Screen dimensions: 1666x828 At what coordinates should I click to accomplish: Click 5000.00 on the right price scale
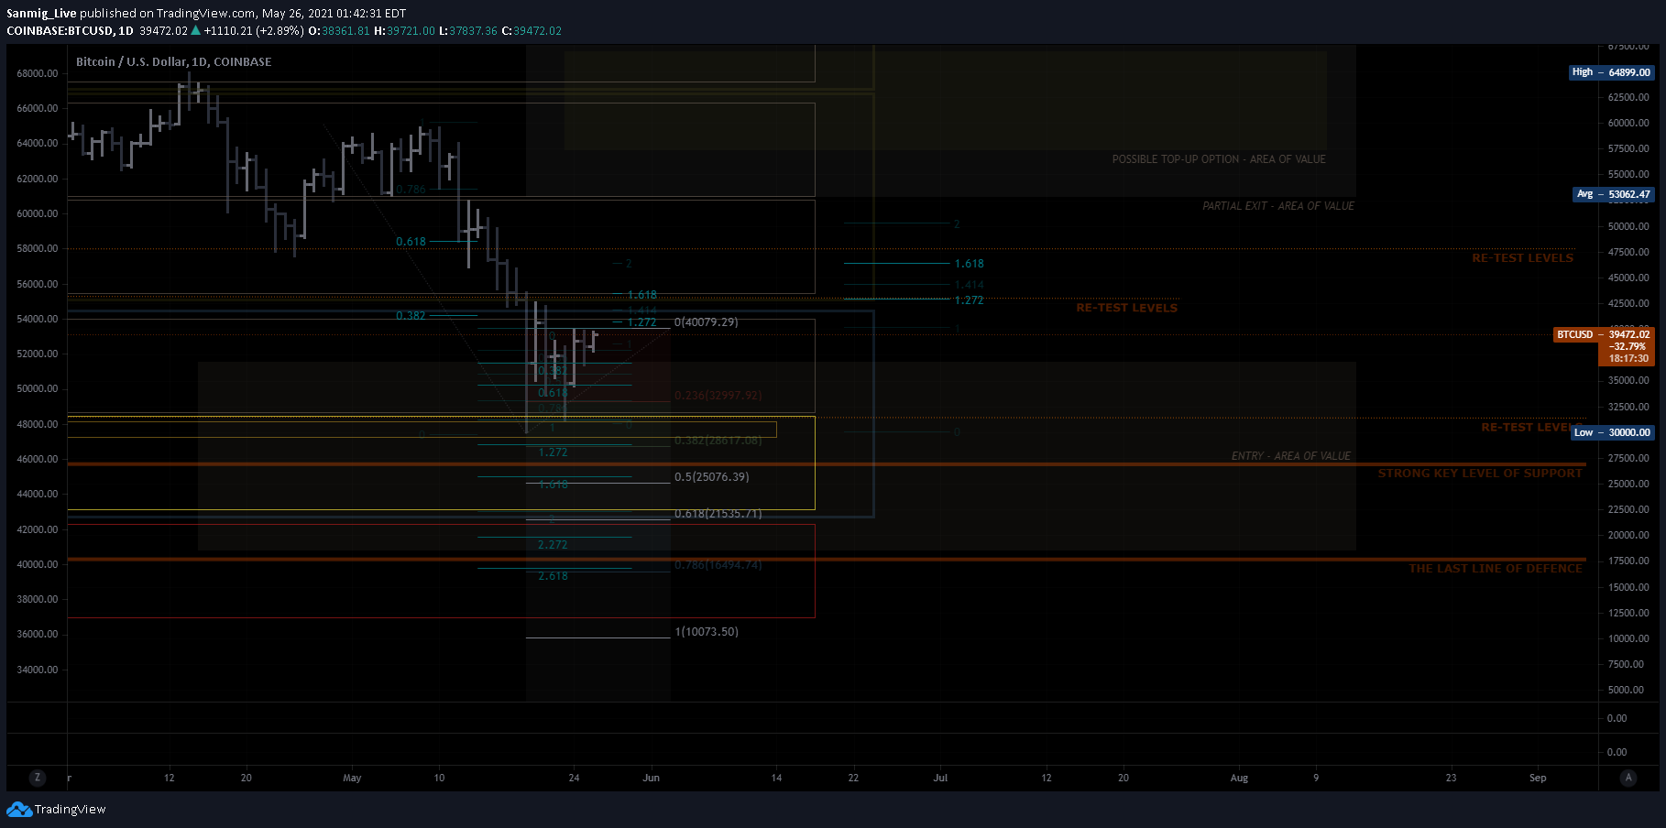pyautogui.click(x=1627, y=690)
